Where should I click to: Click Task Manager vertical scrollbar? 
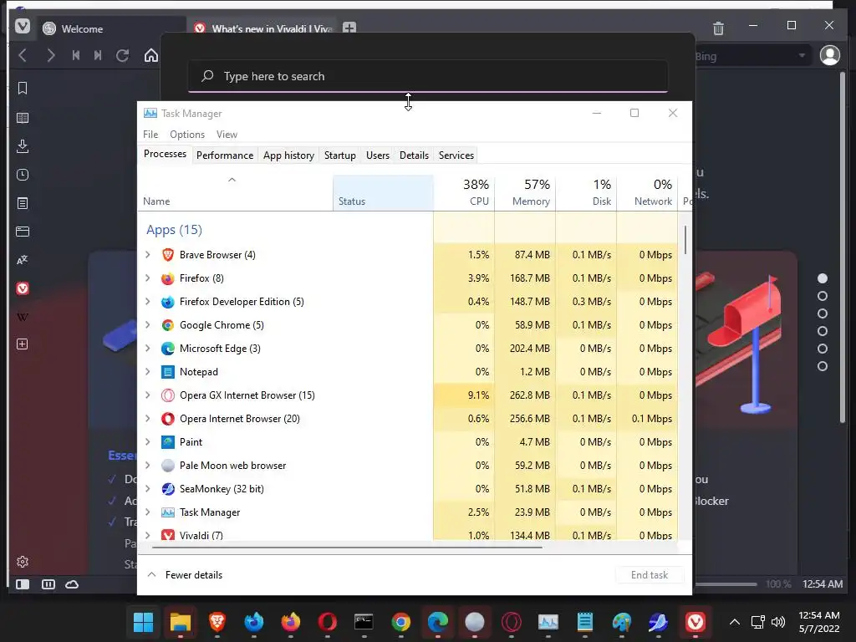pos(685,240)
